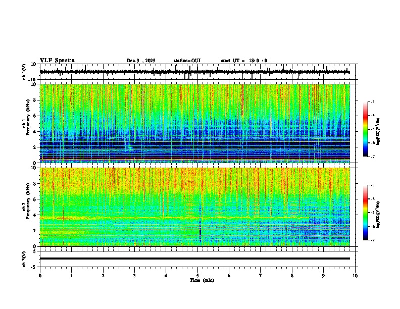Click the "5" tick on the time axis

(197, 276)
